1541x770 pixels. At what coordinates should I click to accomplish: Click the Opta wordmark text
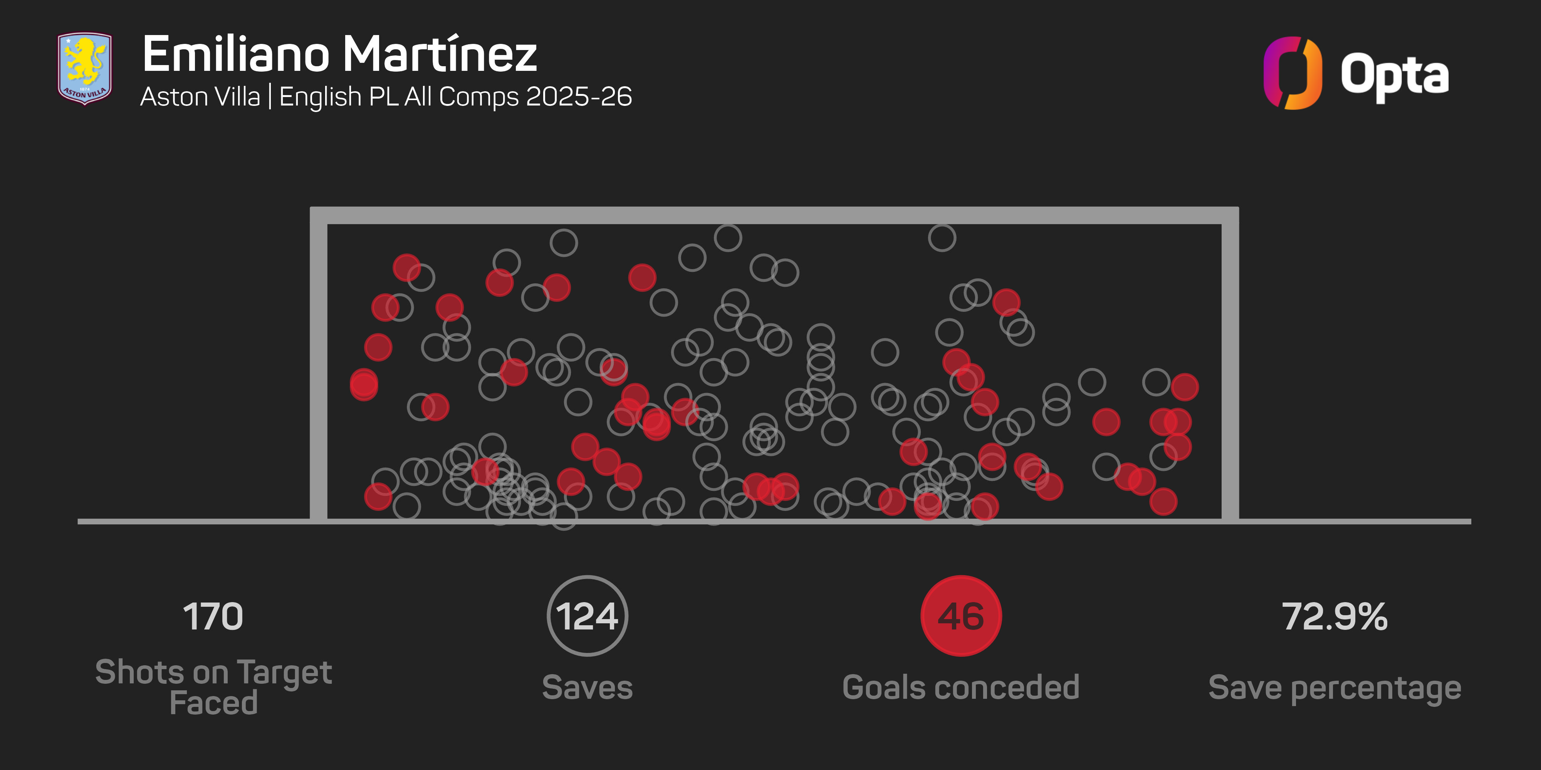[1395, 75]
